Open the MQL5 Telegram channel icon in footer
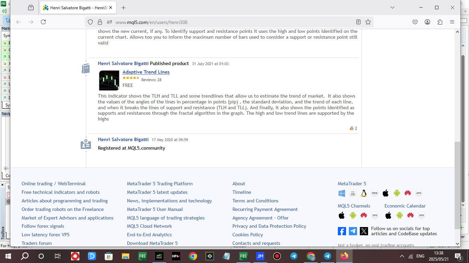 click(353, 231)
